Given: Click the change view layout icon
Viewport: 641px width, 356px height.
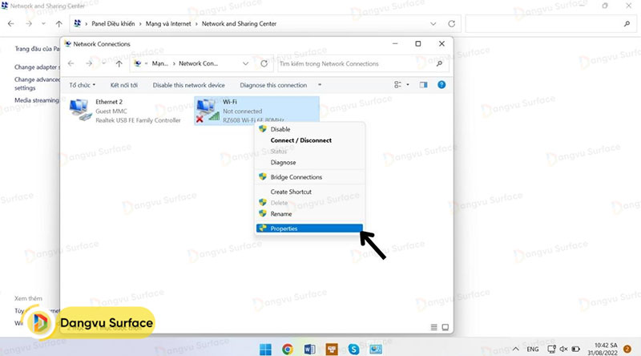Looking at the screenshot, I should [x=397, y=85].
